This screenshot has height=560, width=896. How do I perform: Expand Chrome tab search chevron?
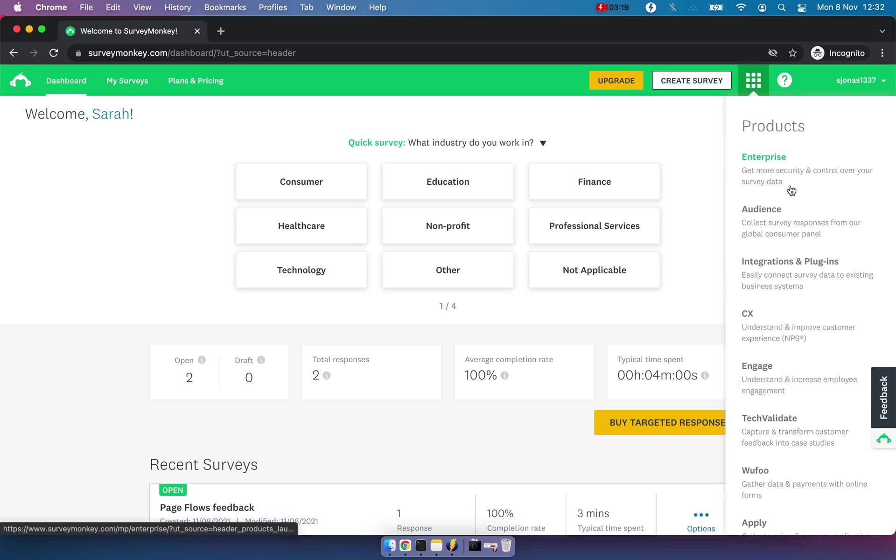882,31
